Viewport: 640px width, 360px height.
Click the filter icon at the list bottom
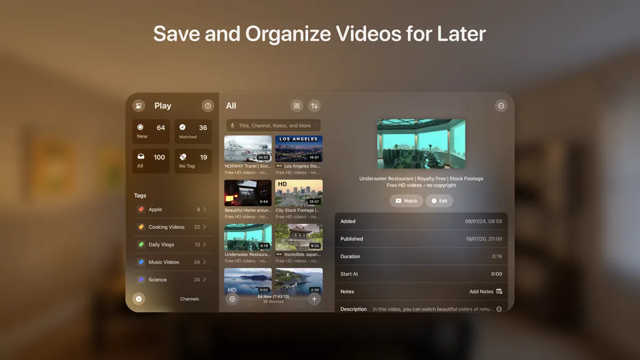click(x=232, y=299)
